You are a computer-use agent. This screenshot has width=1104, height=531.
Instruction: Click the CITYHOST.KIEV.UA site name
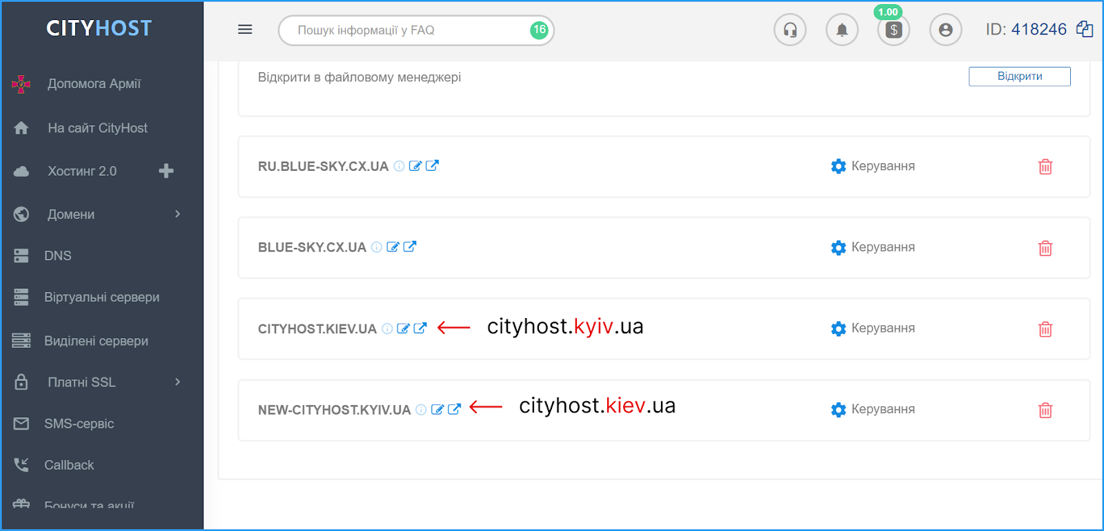click(317, 329)
